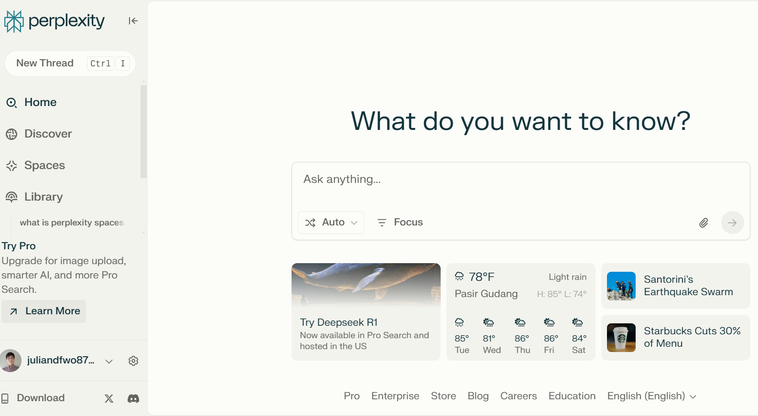
Task: Start a New Thread
Action: pos(70,64)
